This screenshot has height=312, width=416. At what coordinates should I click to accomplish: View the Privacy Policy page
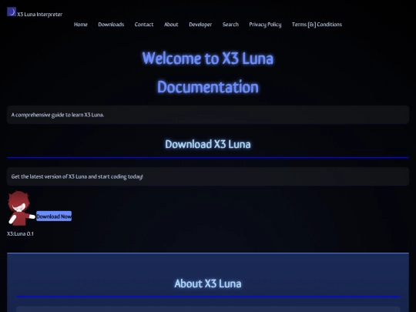(265, 25)
